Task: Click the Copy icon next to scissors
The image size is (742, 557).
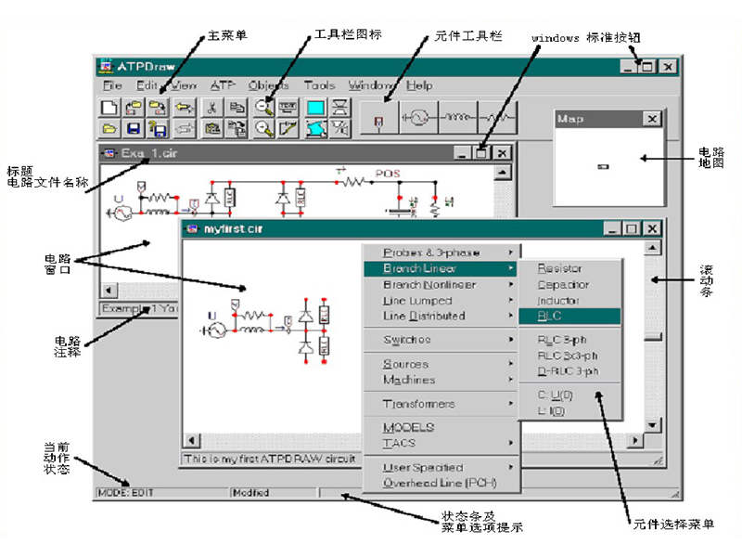Action: [237, 108]
